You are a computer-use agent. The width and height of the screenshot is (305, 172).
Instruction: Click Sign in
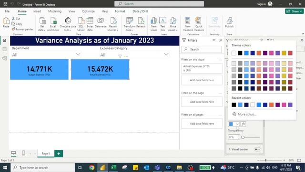click(261, 4)
